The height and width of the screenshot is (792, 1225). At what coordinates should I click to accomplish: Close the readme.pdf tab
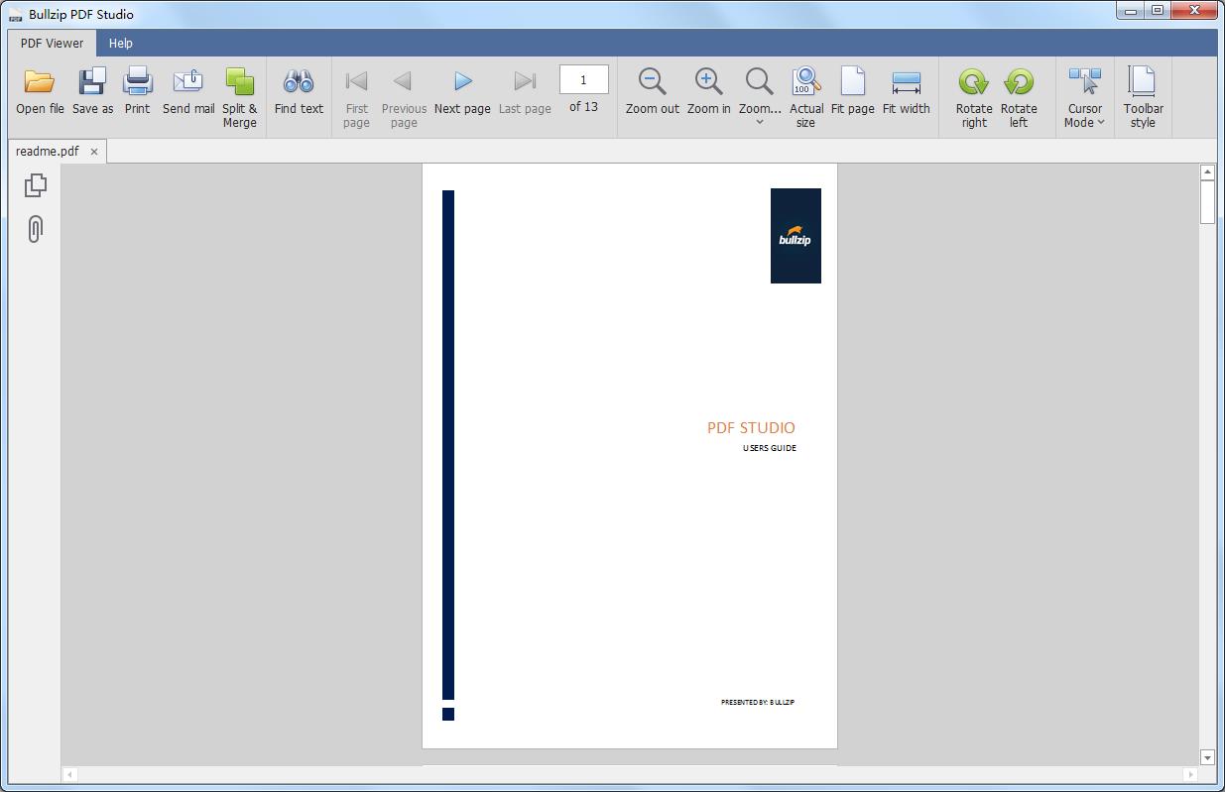[94, 152]
